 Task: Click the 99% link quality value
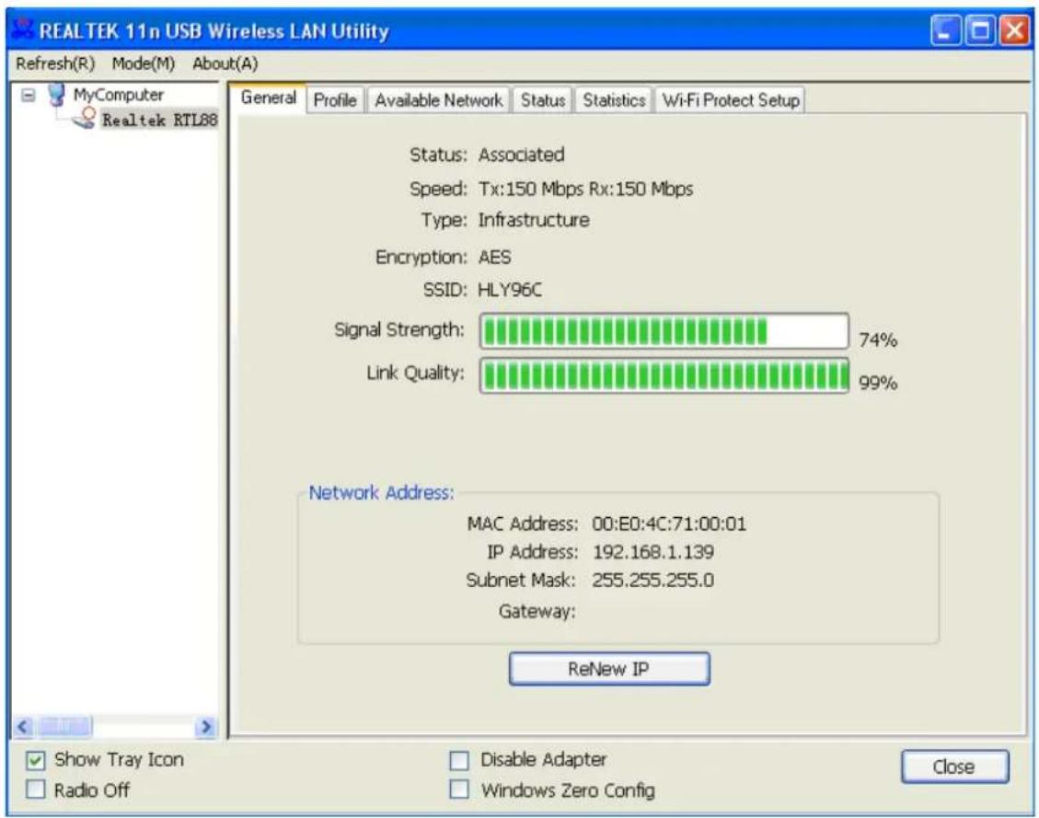[878, 382]
